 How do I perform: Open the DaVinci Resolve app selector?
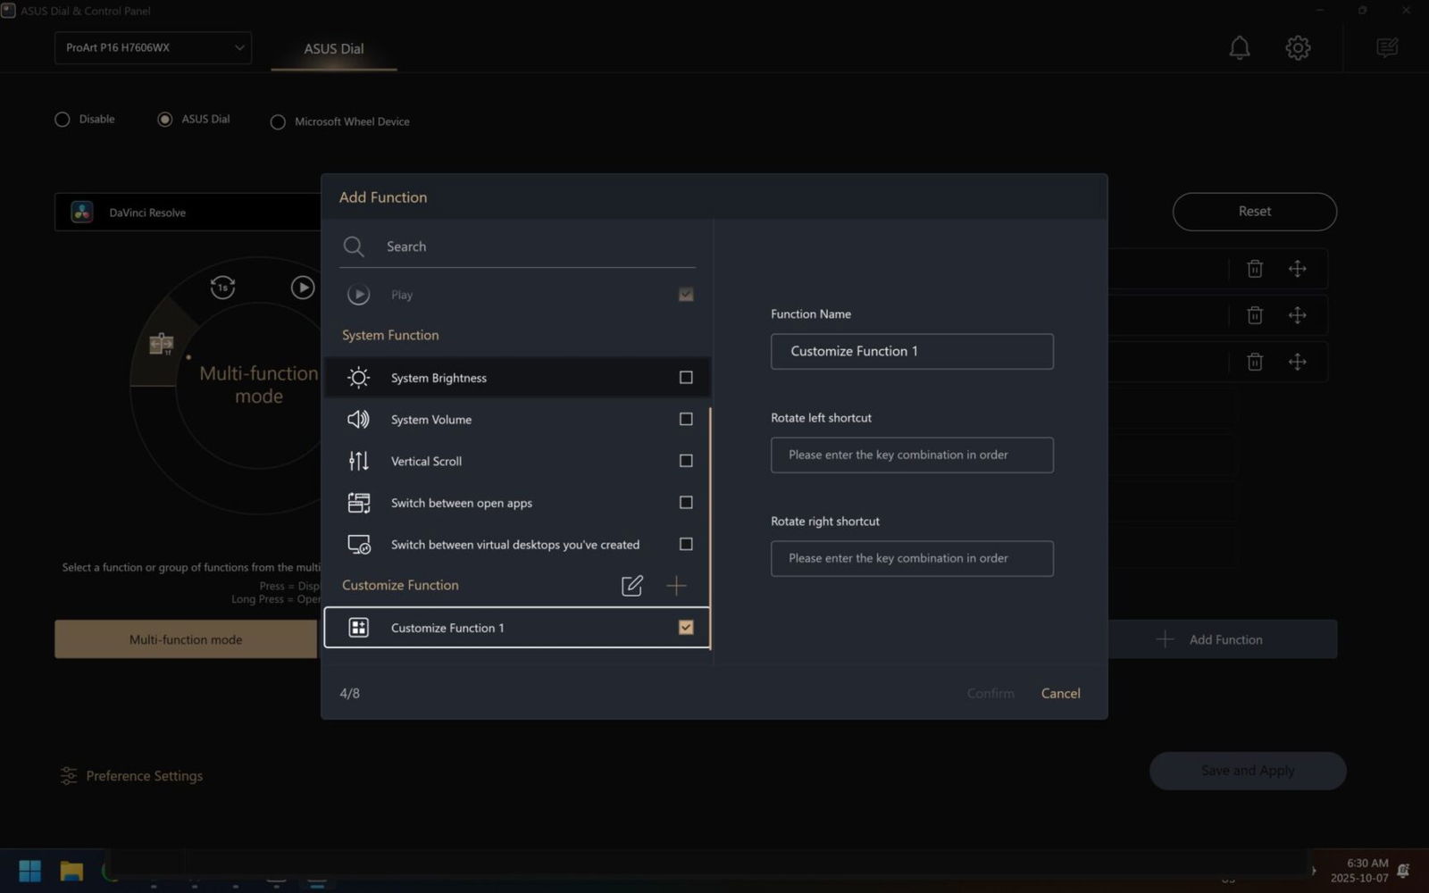pos(188,213)
